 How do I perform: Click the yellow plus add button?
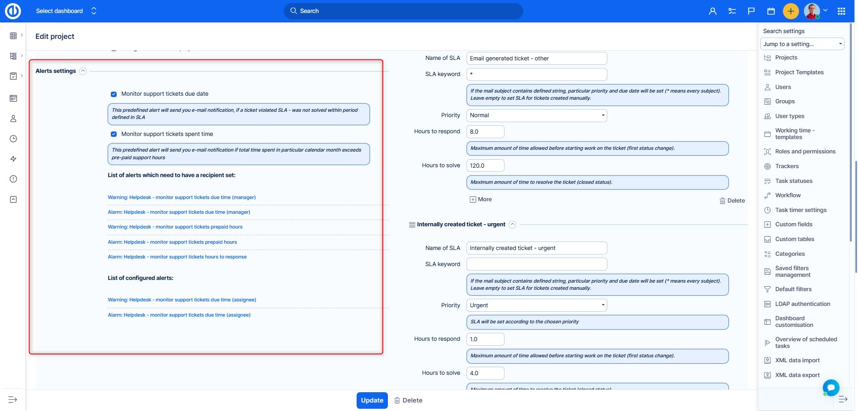click(791, 11)
